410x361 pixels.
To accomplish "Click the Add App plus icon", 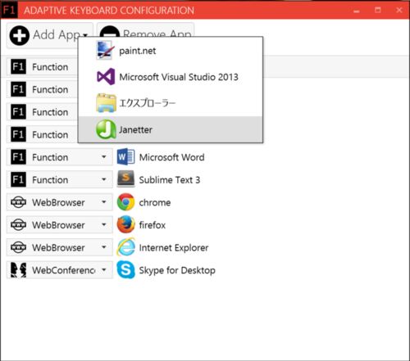I will point(20,35).
